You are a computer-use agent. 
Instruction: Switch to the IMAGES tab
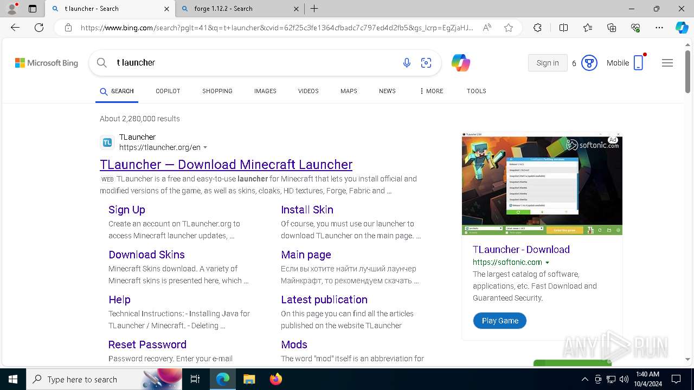point(265,91)
